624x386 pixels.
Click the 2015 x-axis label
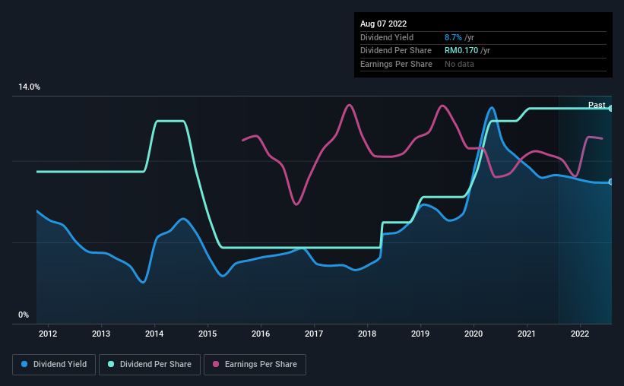(x=207, y=334)
